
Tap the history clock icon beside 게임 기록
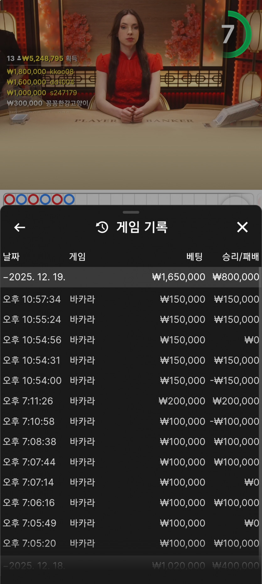(102, 227)
